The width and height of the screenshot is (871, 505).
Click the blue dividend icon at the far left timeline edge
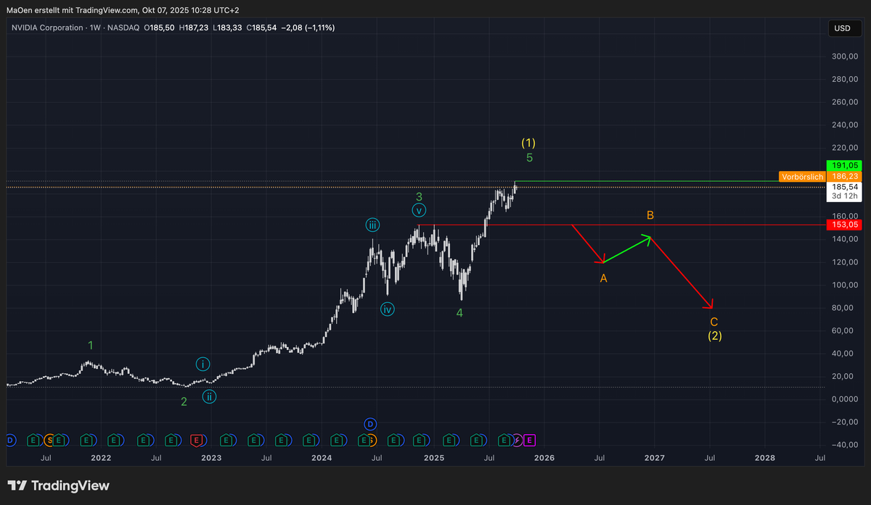pyautogui.click(x=9, y=440)
